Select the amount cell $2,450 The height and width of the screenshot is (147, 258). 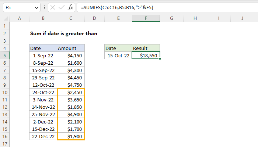(71, 92)
